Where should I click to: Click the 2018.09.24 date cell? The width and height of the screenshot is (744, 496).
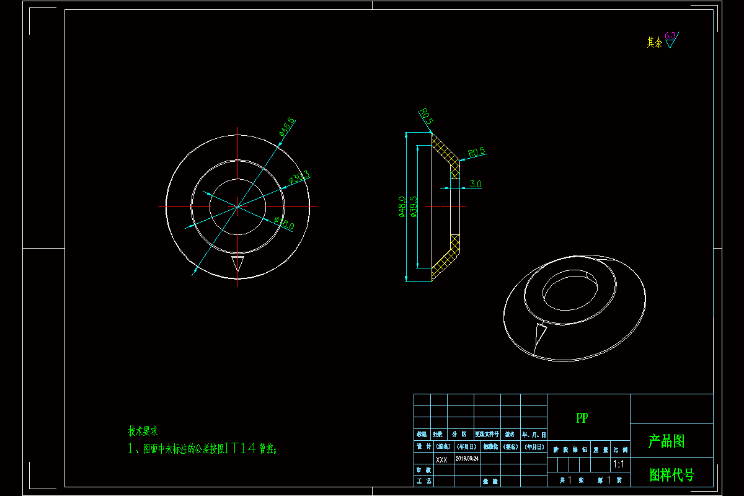tap(467, 458)
